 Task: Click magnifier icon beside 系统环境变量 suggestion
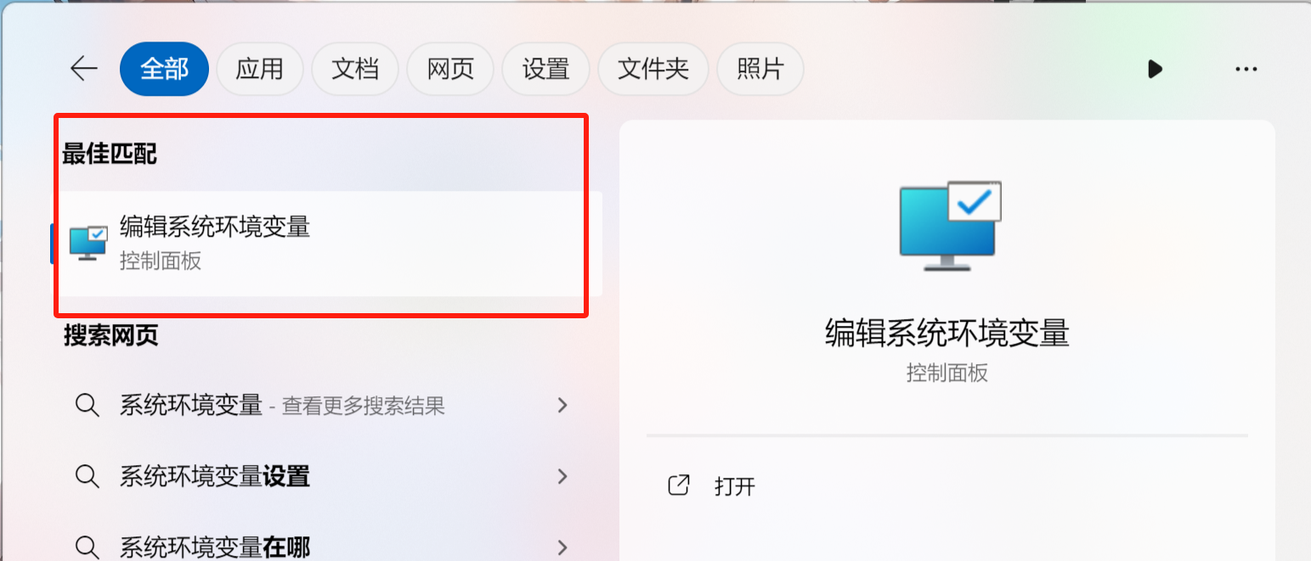point(88,405)
